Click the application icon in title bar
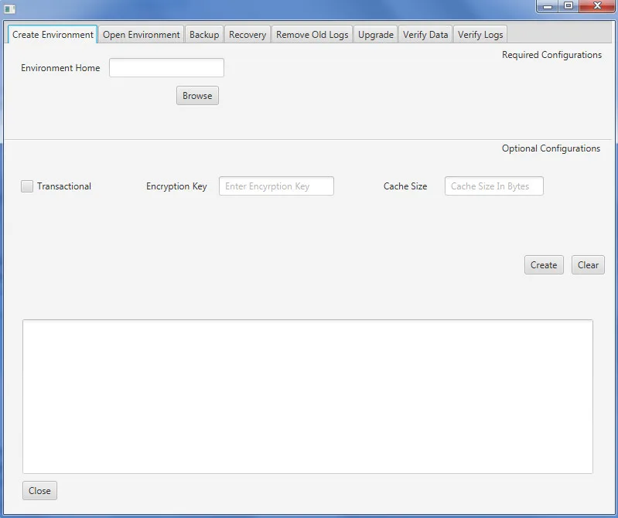 click(x=10, y=9)
